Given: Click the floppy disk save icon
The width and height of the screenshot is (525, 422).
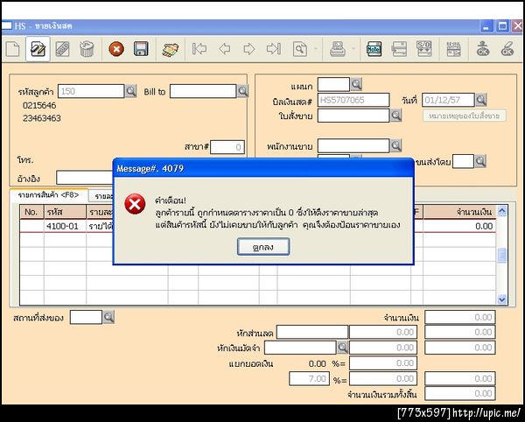Looking at the screenshot, I should click(x=141, y=49).
